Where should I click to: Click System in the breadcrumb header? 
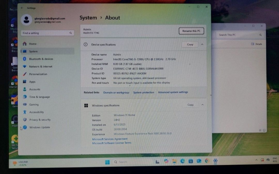pyautogui.click(x=88, y=18)
